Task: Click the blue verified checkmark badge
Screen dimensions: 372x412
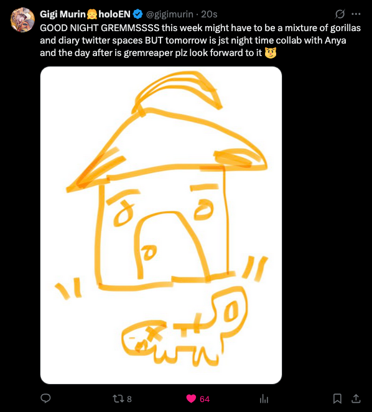Action: 138,14
